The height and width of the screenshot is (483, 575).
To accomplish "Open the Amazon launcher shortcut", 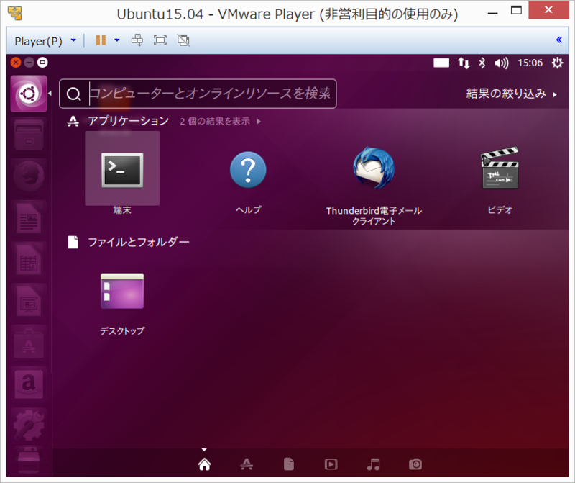I will click(x=29, y=384).
